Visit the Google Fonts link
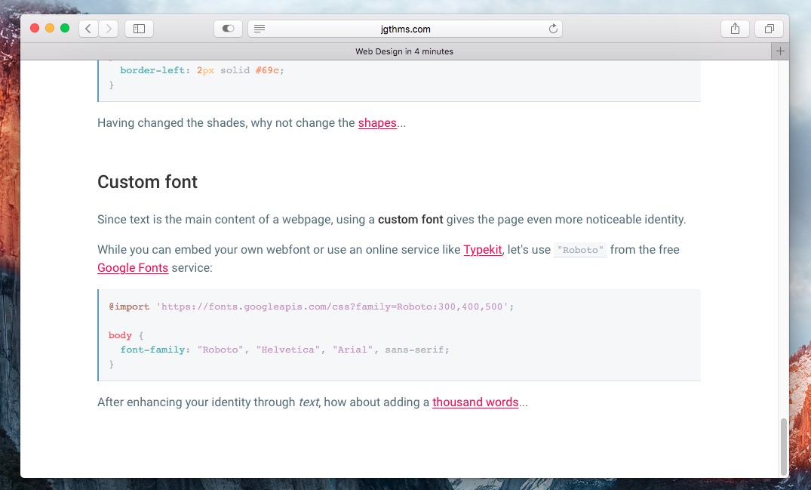Image resolution: width=811 pixels, height=490 pixels. click(133, 268)
